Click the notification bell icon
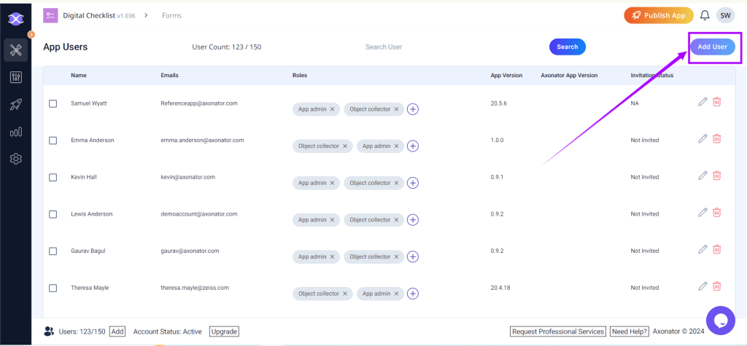Viewport: 747px width, 346px height. coord(704,15)
